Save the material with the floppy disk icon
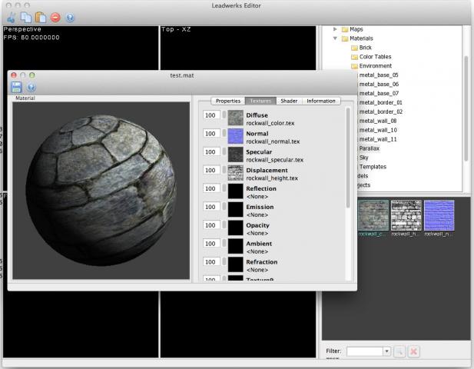This screenshot has width=474, height=369. pos(16,88)
